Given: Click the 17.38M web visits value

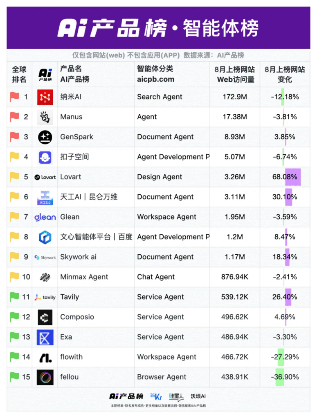Looking at the screenshot, I should pos(235,117).
